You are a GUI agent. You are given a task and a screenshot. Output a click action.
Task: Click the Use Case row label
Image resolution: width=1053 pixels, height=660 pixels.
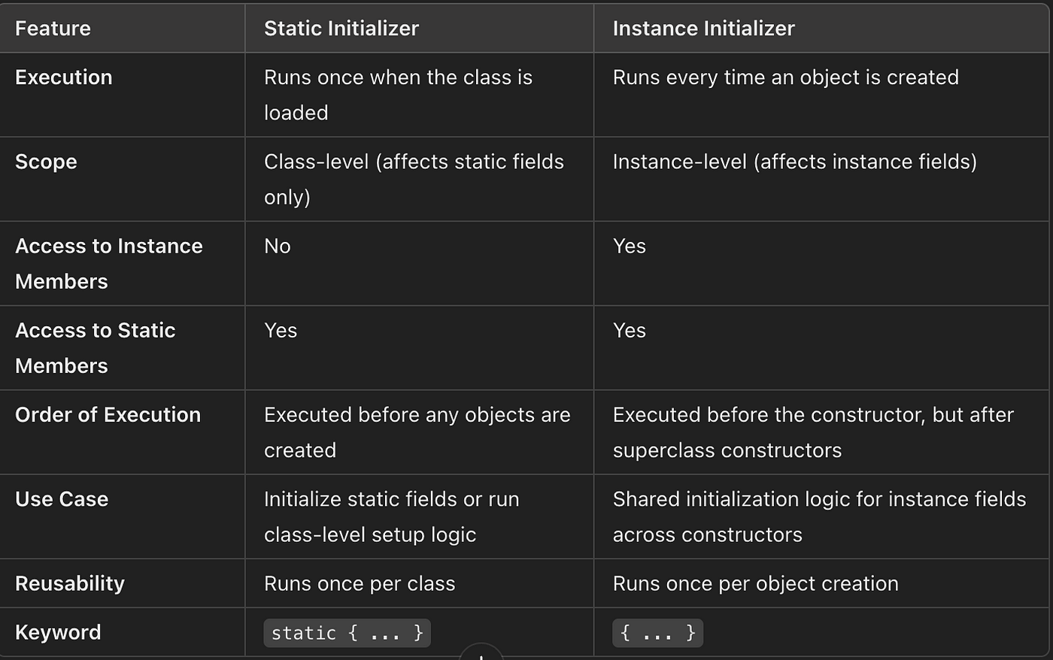coord(62,499)
